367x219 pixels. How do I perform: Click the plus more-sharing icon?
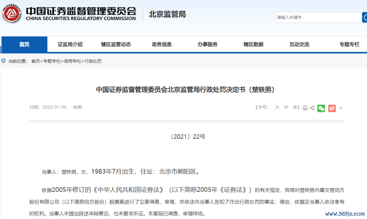click(x=341, y=108)
